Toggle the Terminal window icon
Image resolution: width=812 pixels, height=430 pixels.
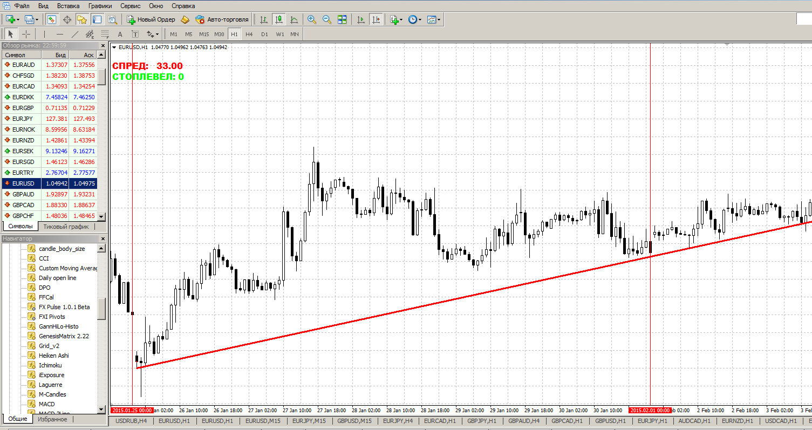97,19
